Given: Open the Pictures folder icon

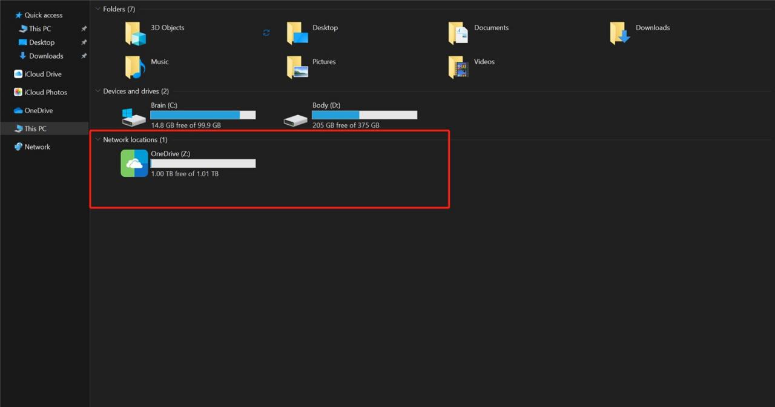Looking at the screenshot, I should tap(297, 67).
